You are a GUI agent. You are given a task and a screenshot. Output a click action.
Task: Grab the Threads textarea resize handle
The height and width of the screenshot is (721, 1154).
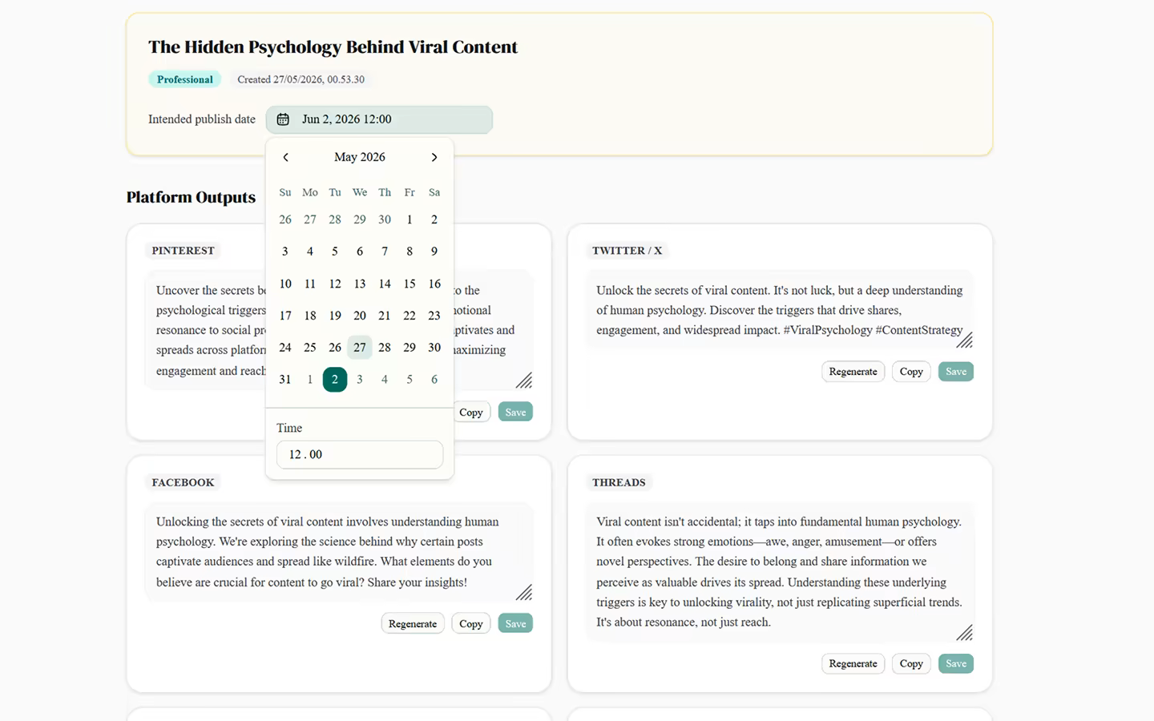965,633
